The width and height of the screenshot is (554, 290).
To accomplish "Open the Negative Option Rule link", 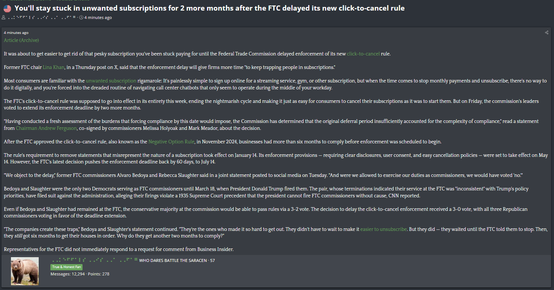I will (171, 142).
